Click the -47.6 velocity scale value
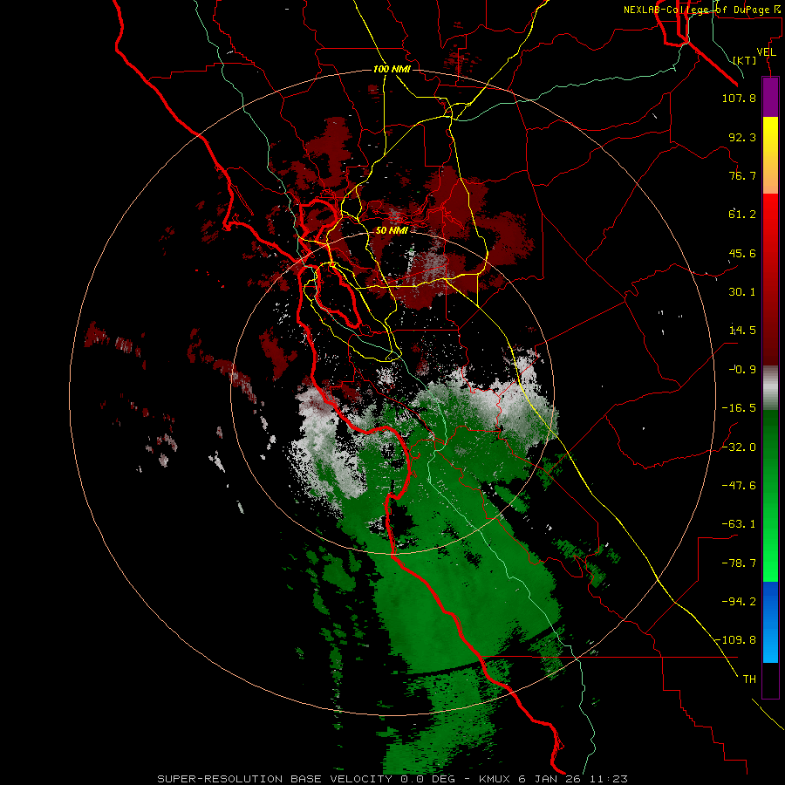The image size is (785, 785). 739,486
